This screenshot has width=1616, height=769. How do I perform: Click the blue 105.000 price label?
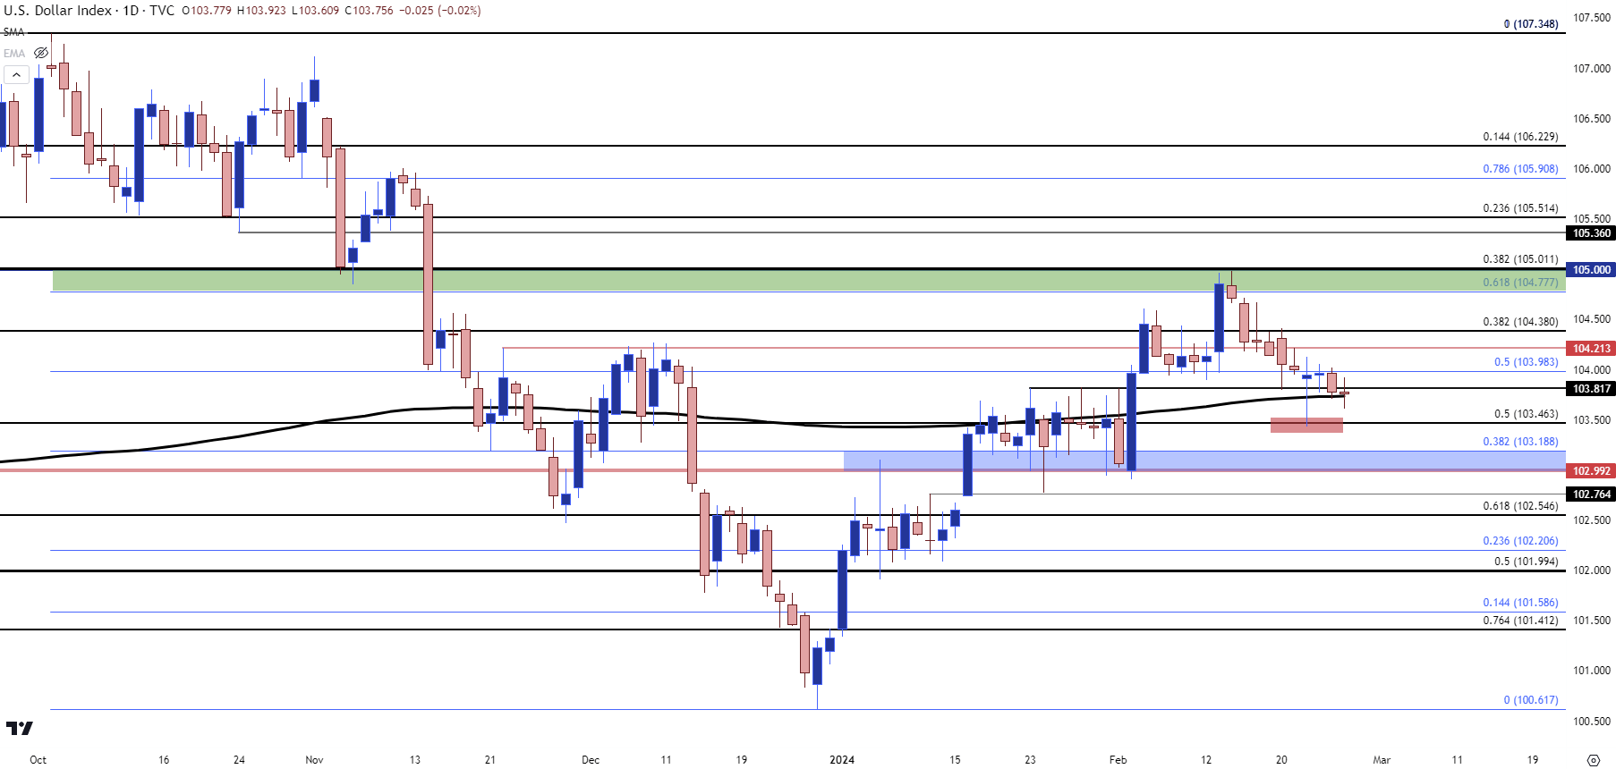[1591, 270]
